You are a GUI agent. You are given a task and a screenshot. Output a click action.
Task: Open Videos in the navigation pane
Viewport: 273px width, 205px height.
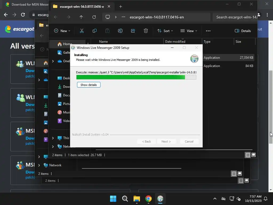(x=64, y=121)
